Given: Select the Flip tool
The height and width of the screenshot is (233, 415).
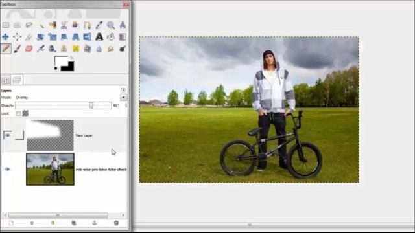Looking at the screenshot, I should click(x=87, y=37).
